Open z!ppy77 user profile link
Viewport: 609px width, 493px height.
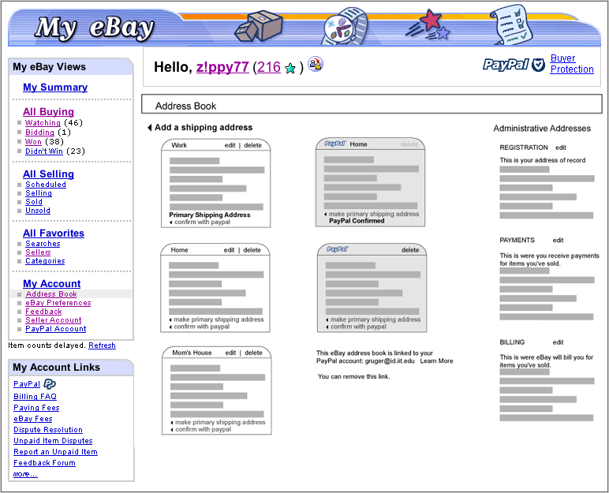[x=222, y=67]
